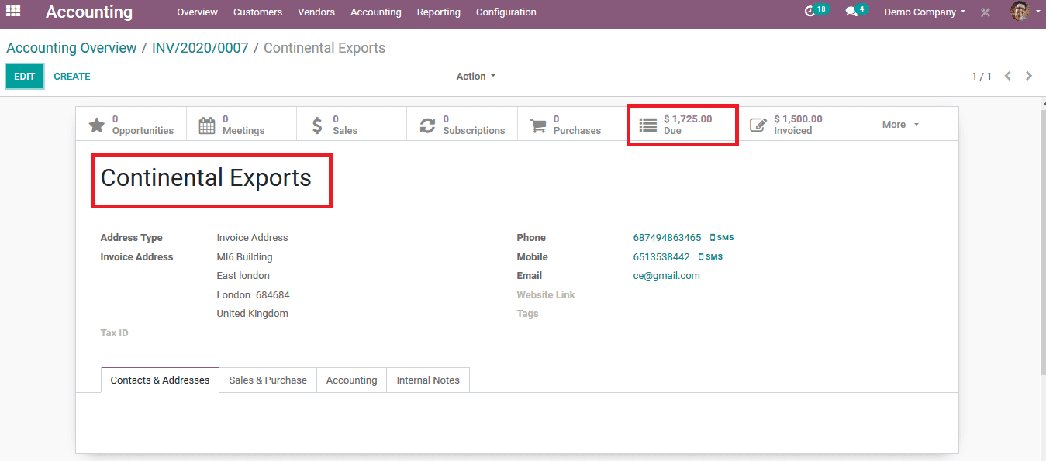Click the United Kingdom country text
Image resolution: width=1046 pixels, height=461 pixels.
click(x=252, y=314)
